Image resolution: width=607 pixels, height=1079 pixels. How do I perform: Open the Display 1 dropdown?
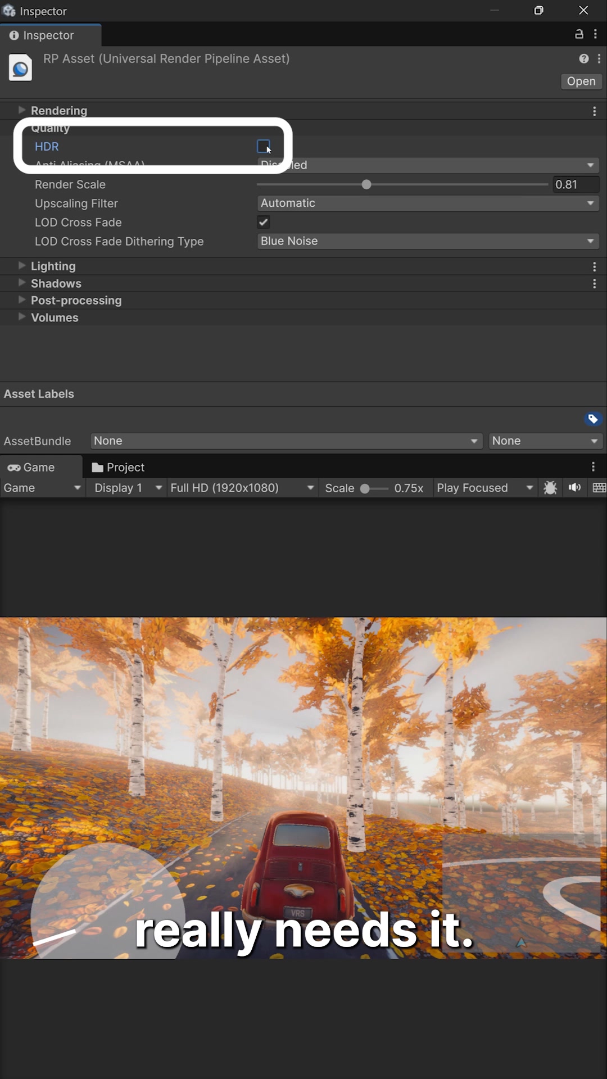128,488
